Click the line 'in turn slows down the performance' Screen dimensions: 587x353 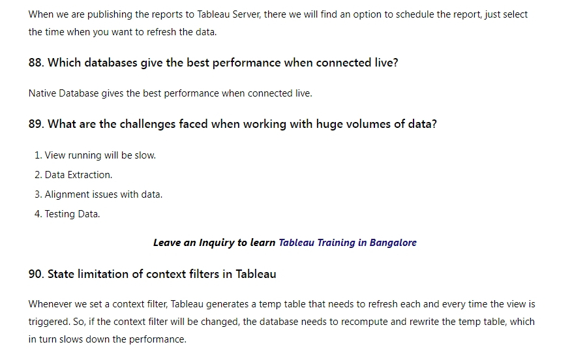107,339
